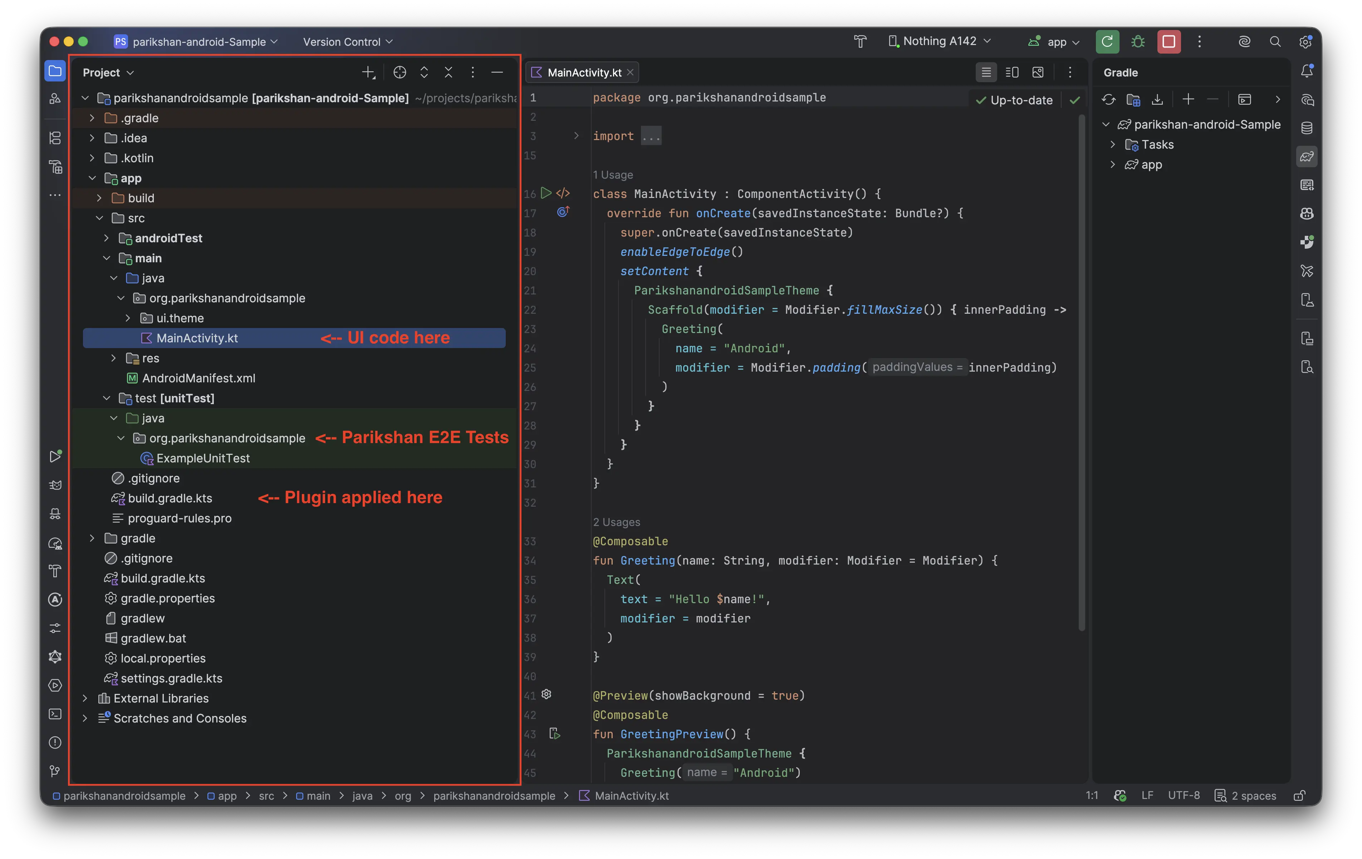The image size is (1362, 859).
Task: Close the MainActivity.kt tab
Action: point(630,72)
